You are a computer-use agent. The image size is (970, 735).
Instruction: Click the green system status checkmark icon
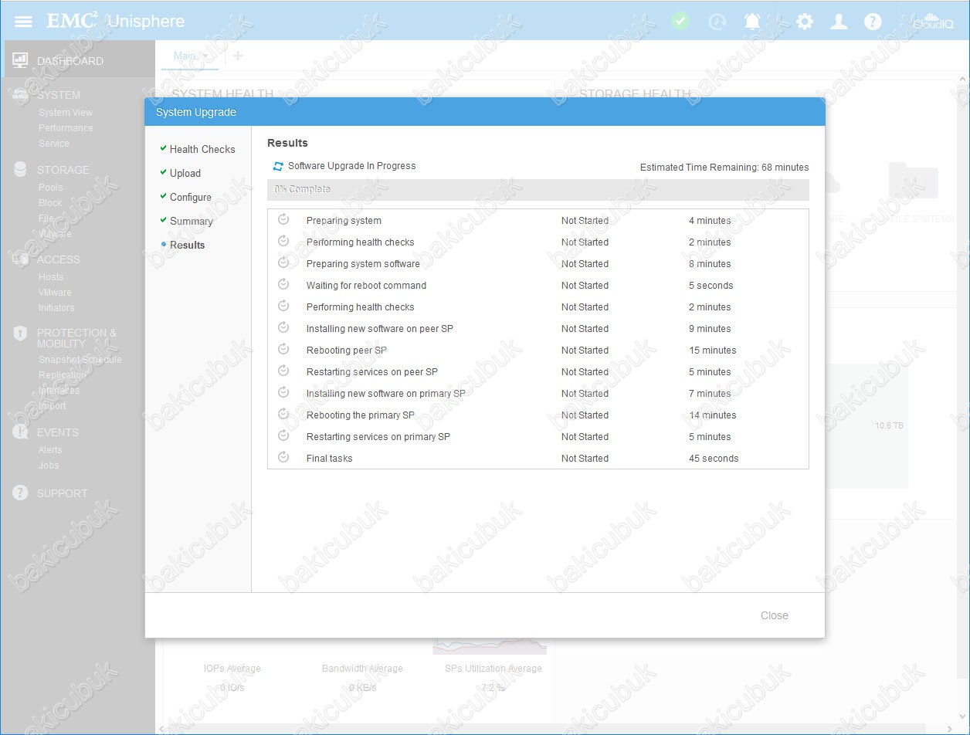tap(680, 21)
